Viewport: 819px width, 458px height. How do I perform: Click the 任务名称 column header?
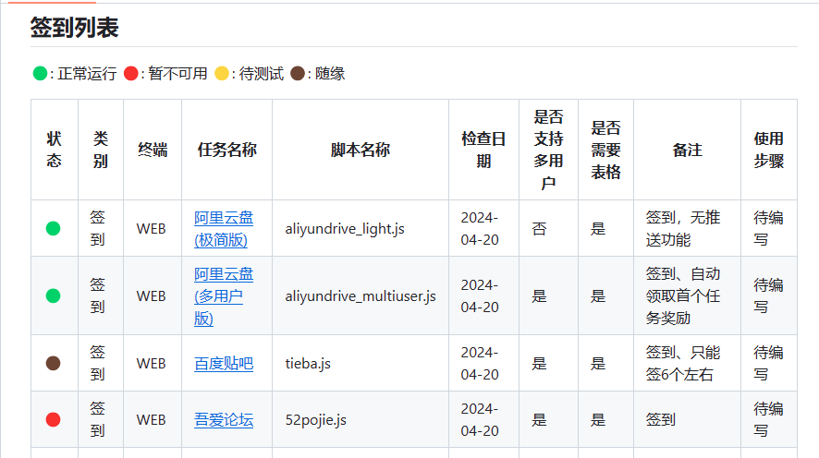(226, 150)
